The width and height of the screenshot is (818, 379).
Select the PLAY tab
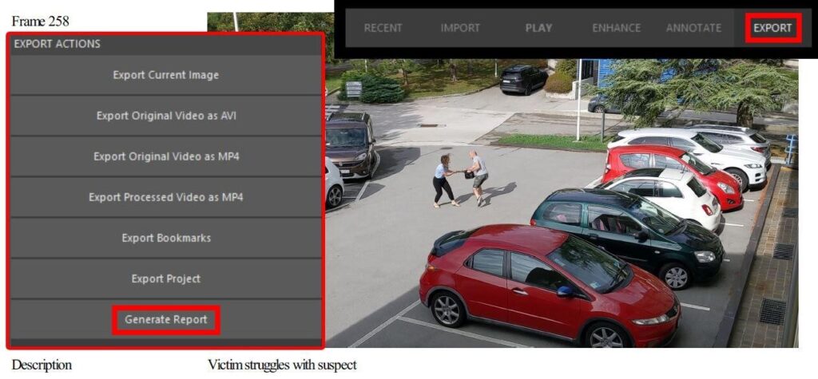[x=539, y=28]
